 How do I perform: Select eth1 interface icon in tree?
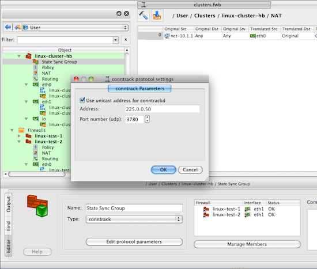pos(36,101)
